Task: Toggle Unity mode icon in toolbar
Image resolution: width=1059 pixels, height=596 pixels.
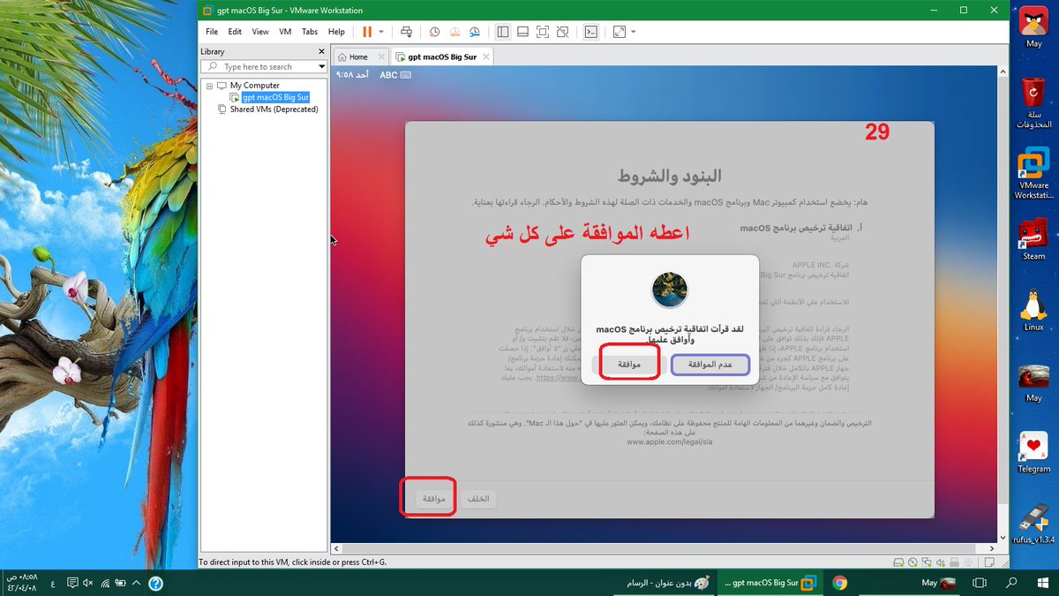Action: (562, 32)
